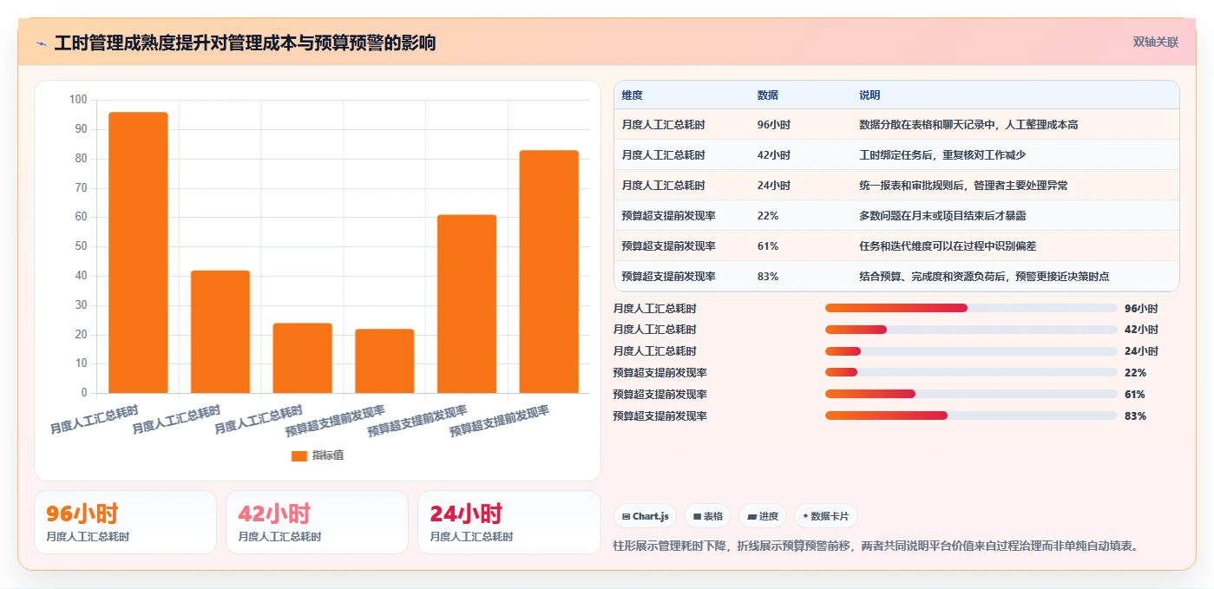Image resolution: width=1214 pixels, height=589 pixels.
Task: Click the 100 label on chart y-axis
Action: coord(78,100)
